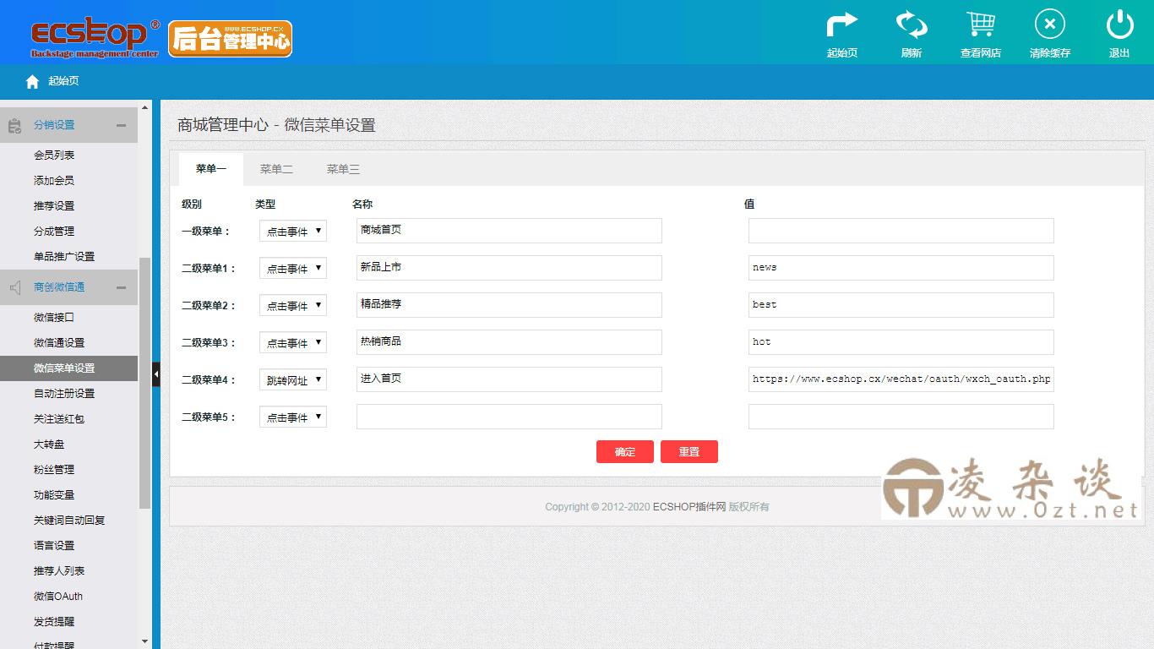
Task: Click the value field containing hot
Action: [901, 342]
